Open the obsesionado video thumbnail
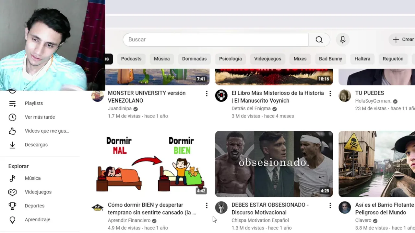Viewport: 415px width, 233px height. [x=274, y=164]
